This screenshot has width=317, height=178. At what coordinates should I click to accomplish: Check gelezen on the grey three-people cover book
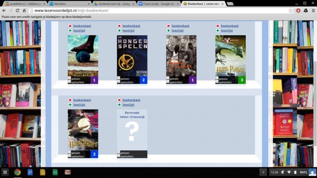coord(168,78)
